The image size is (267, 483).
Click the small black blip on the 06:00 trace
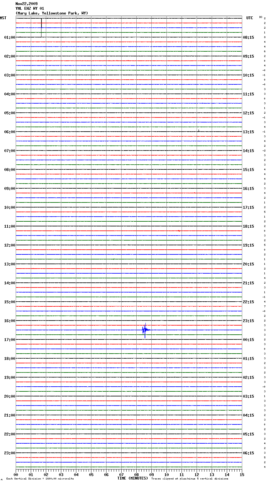pos(199,131)
